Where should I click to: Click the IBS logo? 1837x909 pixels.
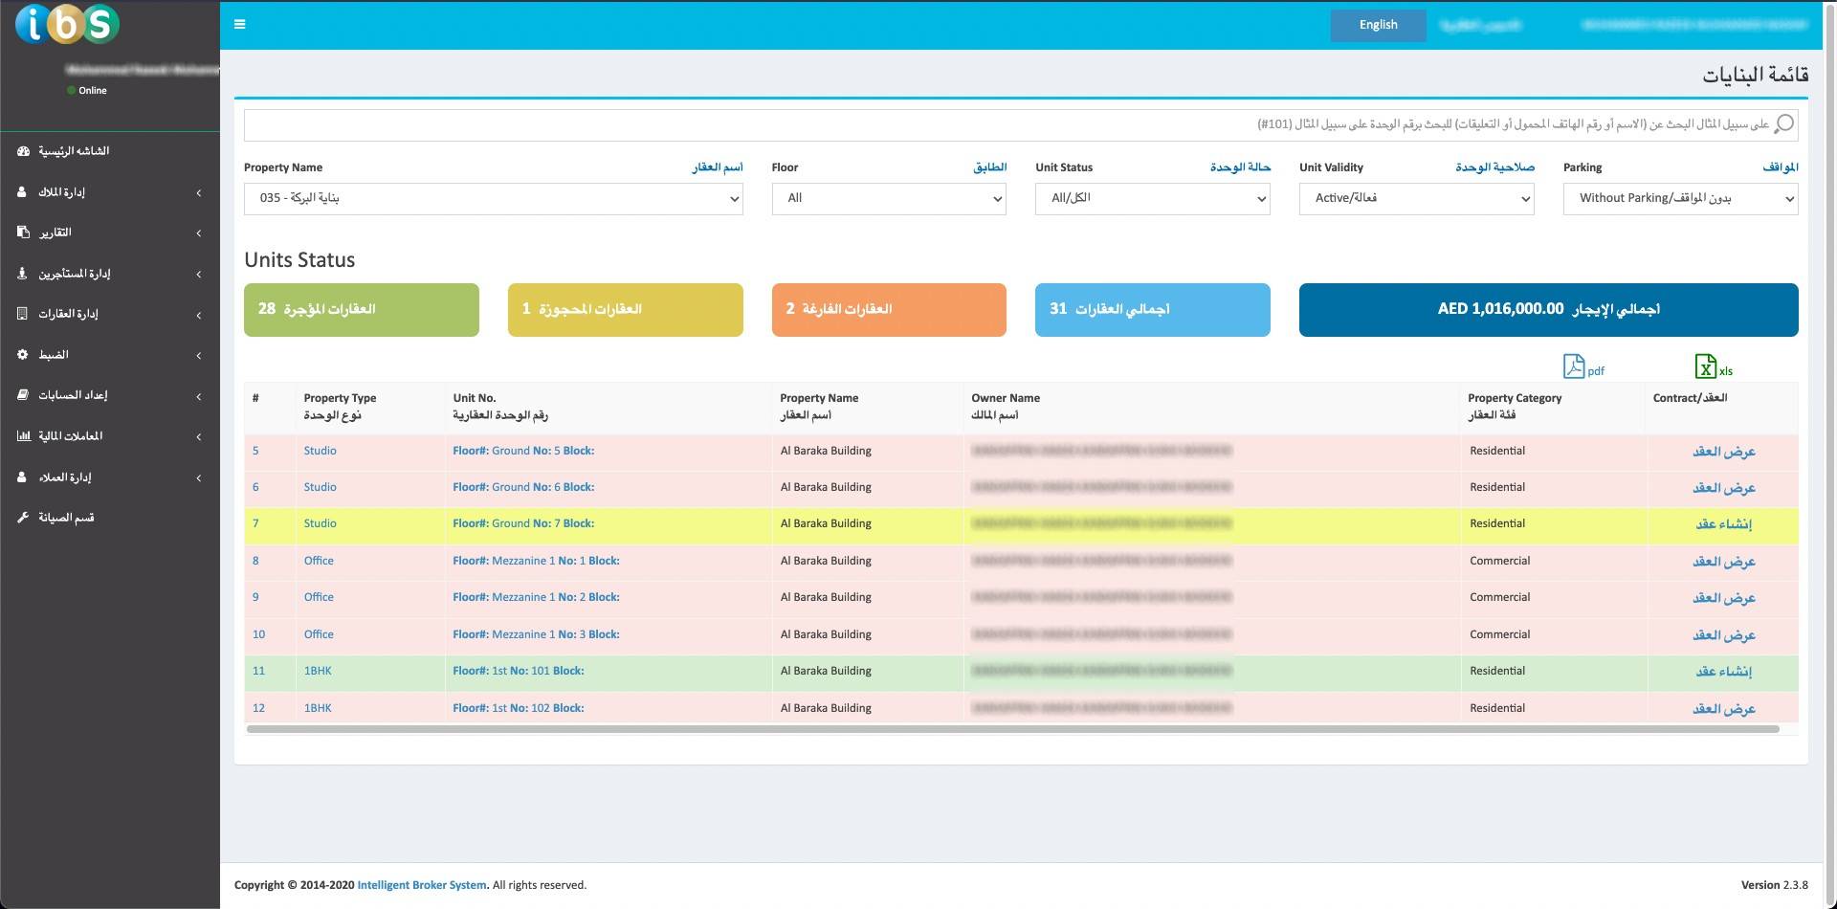pyautogui.click(x=67, y=25)
